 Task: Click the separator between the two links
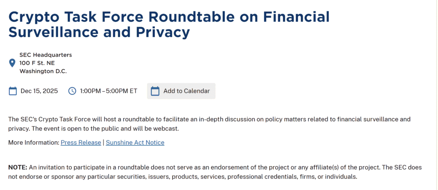point(104,143)
